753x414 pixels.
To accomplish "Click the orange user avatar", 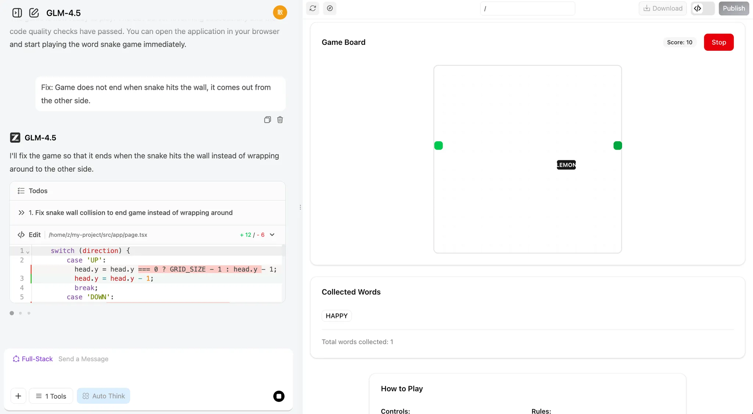I will (280, 13).
